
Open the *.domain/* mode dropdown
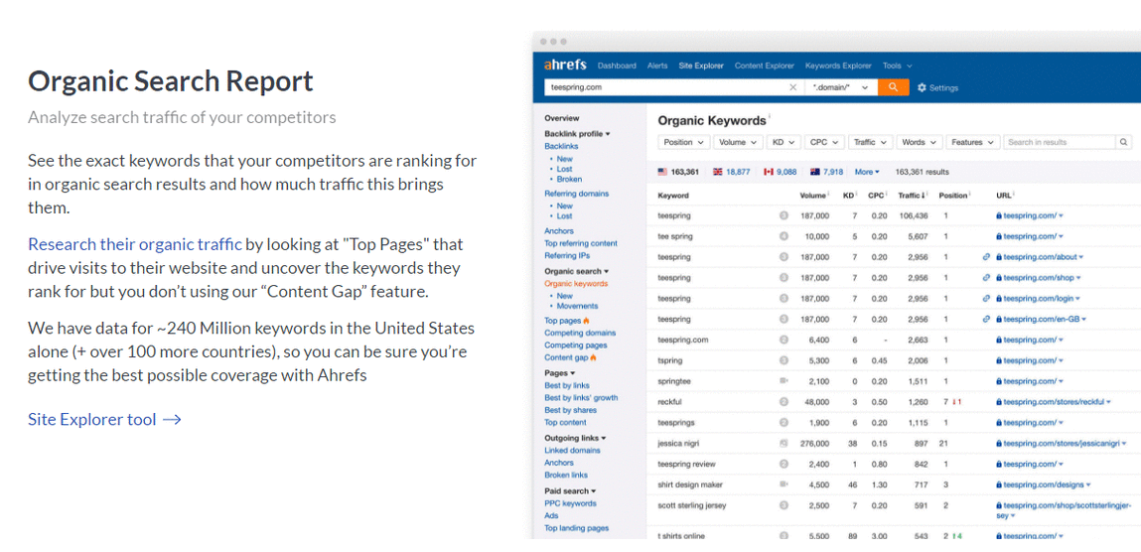click(840, 87)
